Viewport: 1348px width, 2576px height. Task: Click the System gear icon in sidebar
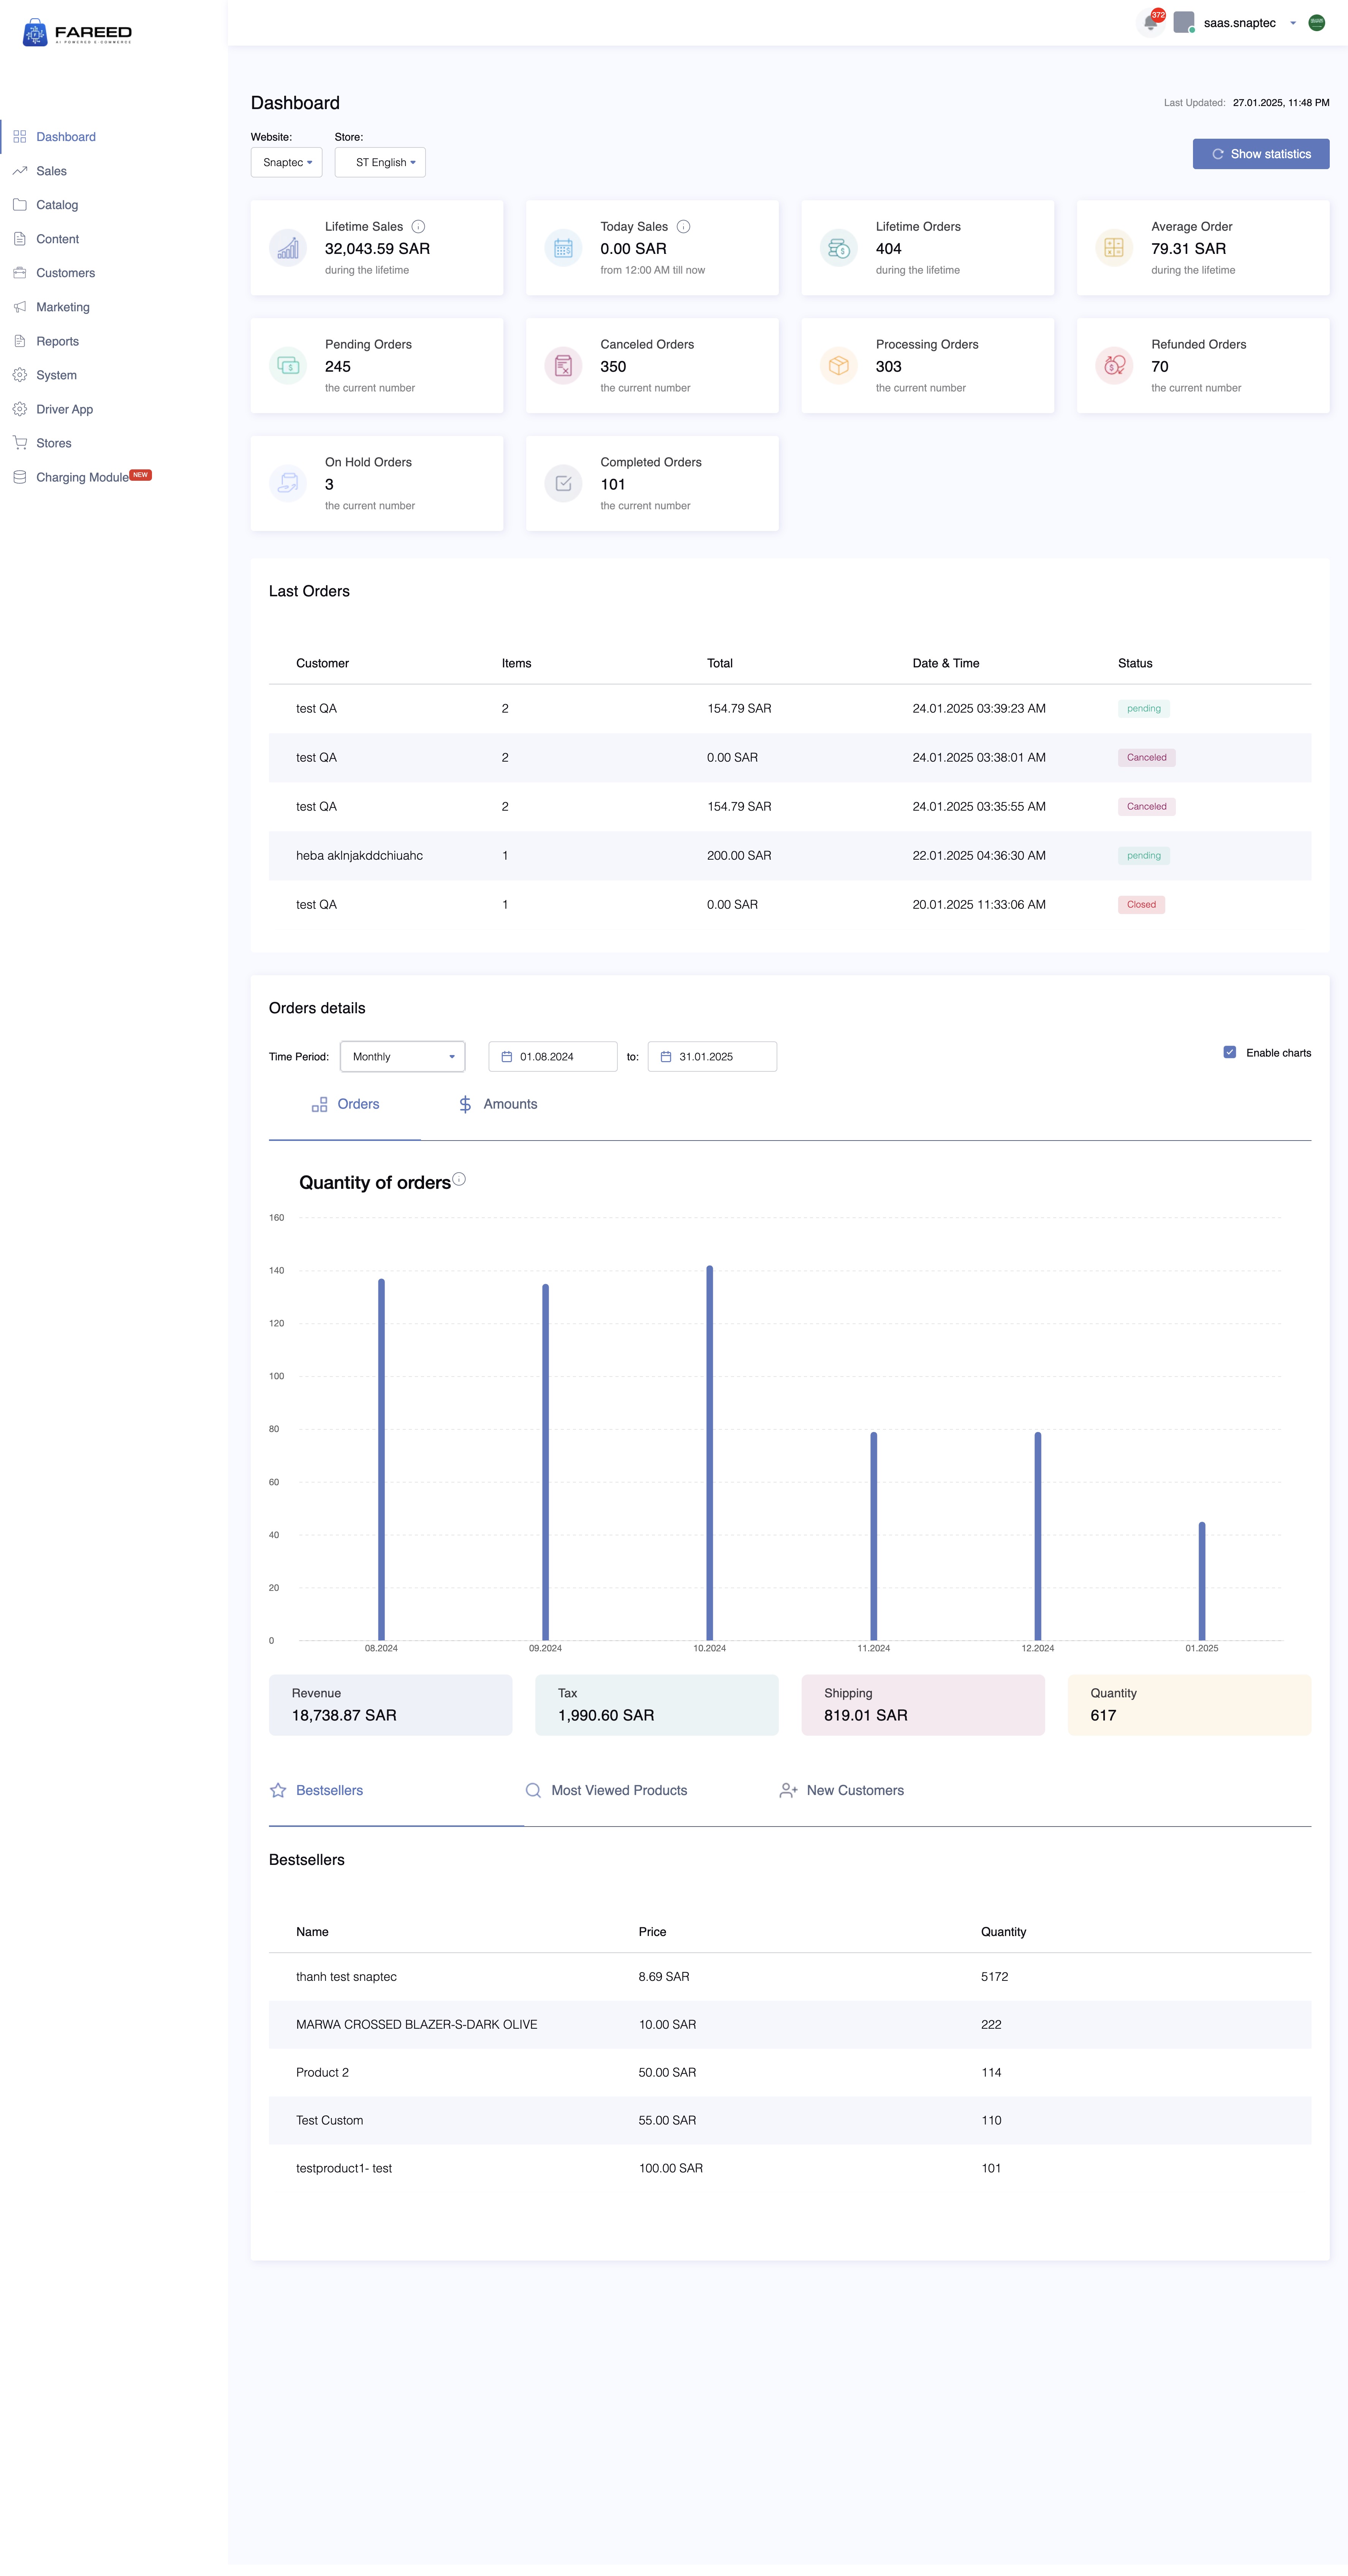[20, 375]
